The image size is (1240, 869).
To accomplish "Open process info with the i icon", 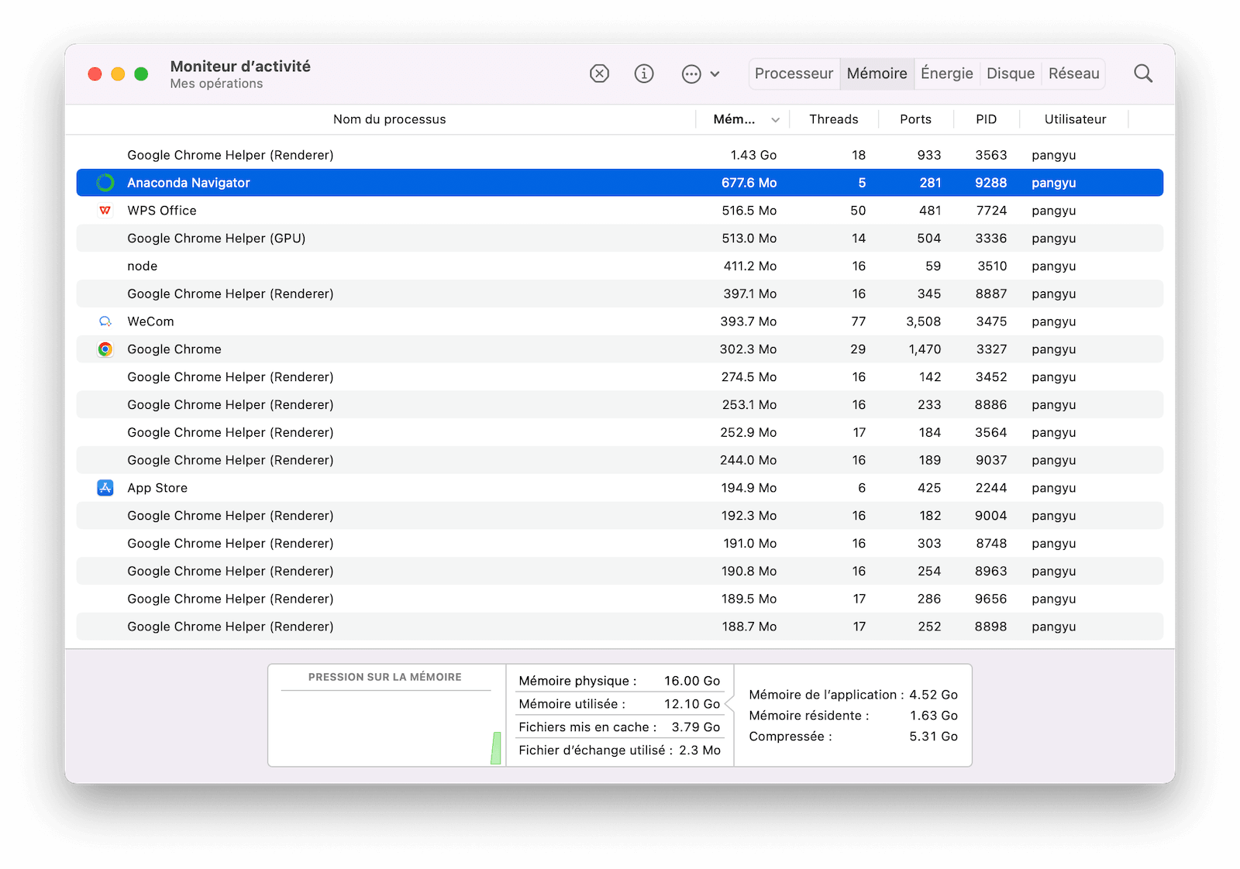I will 644,74.
